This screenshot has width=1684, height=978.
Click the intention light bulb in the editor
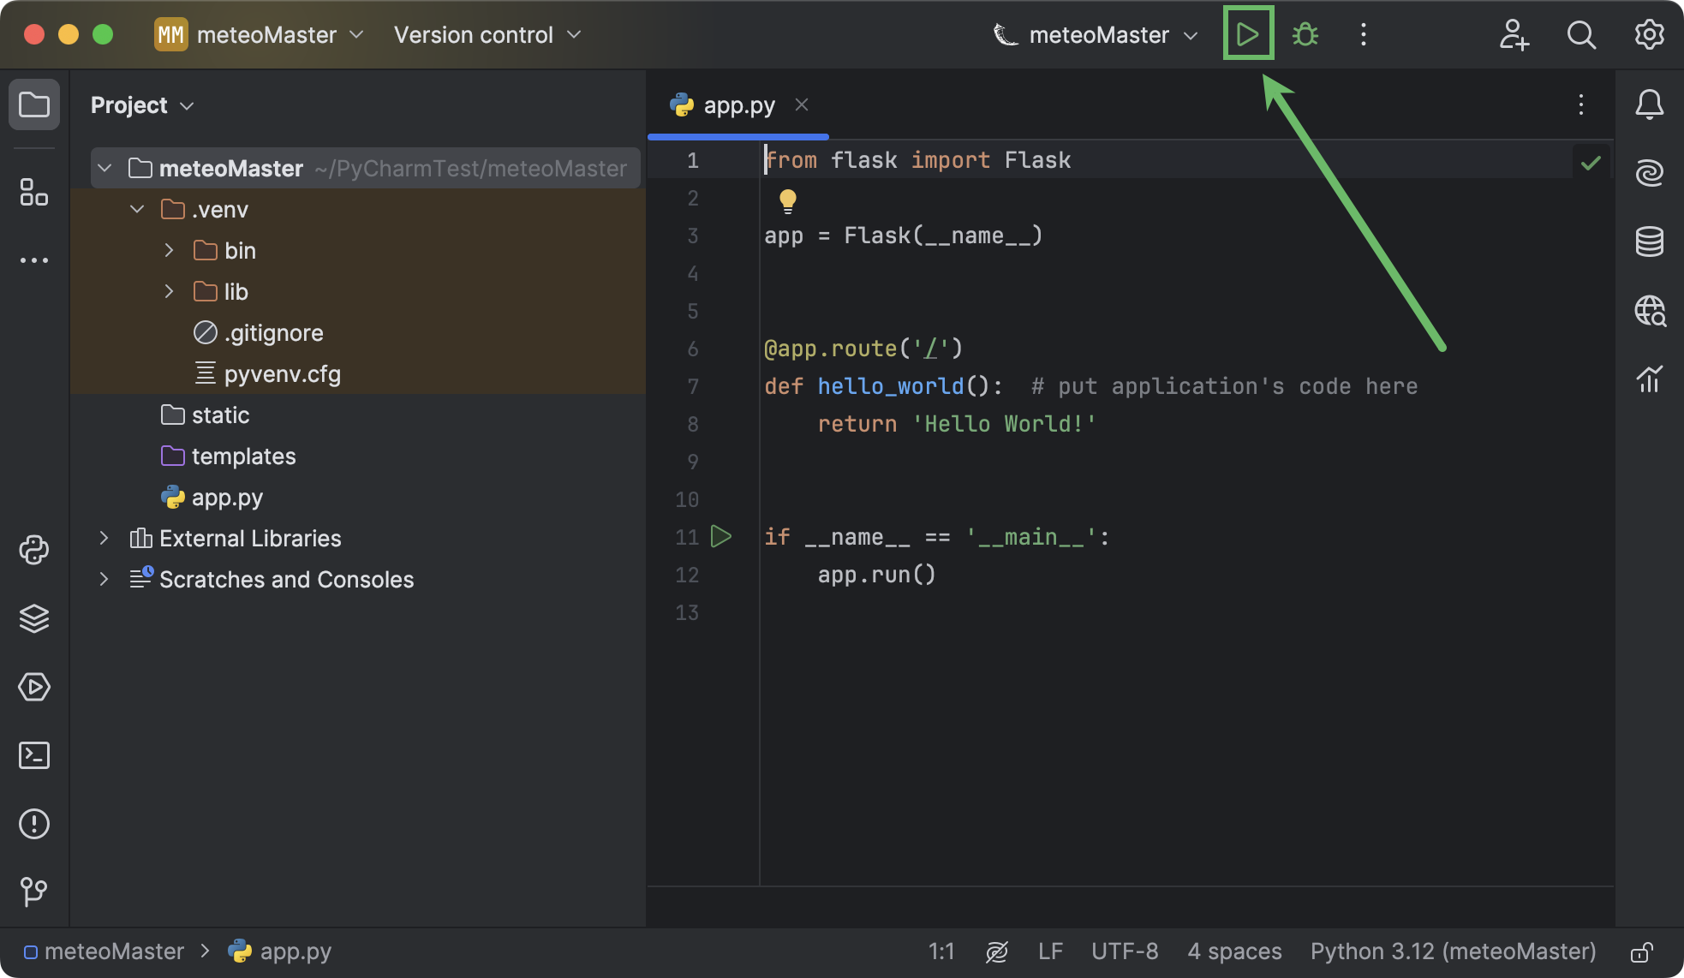pyautogui.click(x=786, y=200)
